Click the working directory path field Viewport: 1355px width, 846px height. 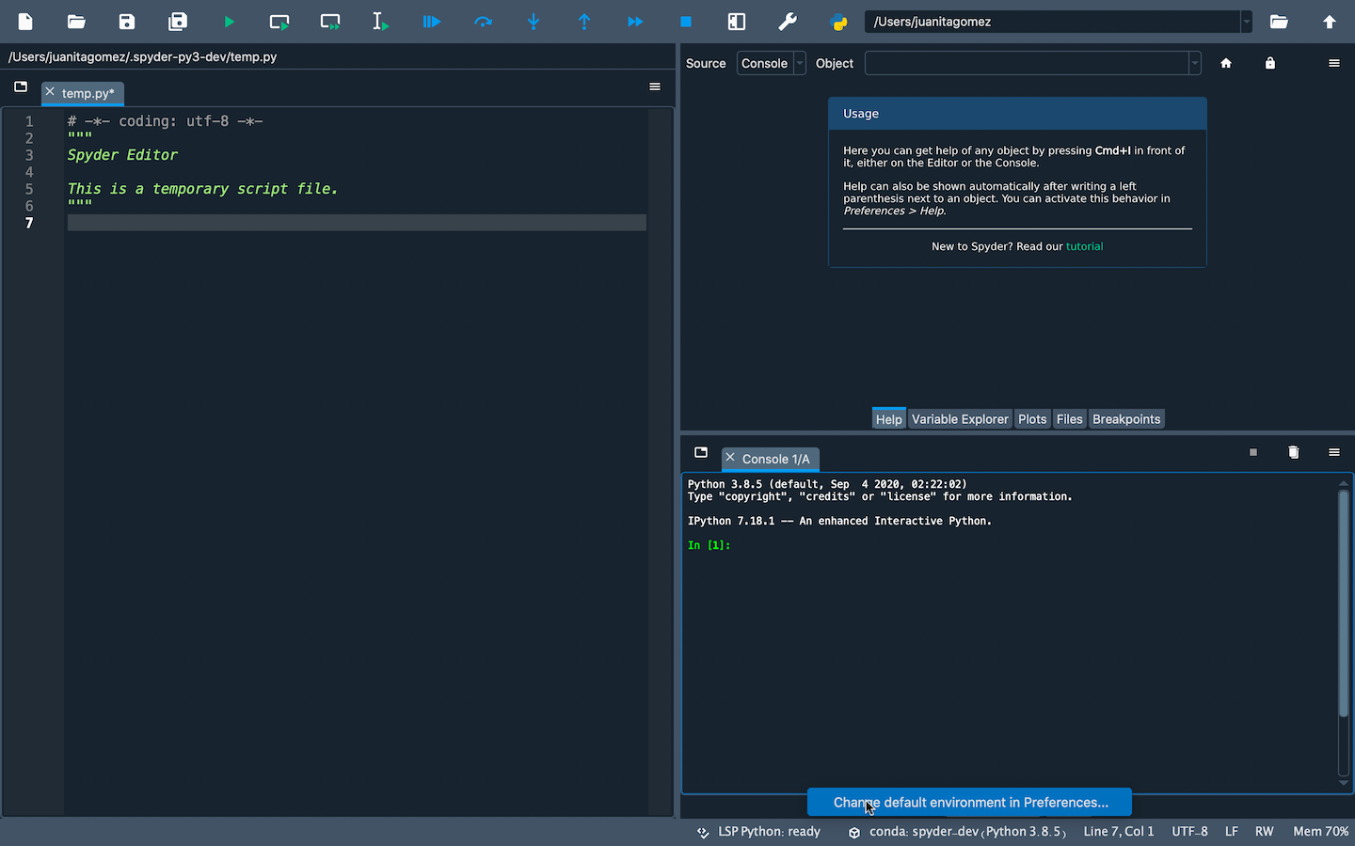1052,22
